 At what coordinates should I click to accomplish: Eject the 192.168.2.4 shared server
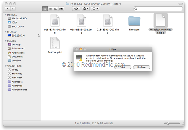coord(39,35)
